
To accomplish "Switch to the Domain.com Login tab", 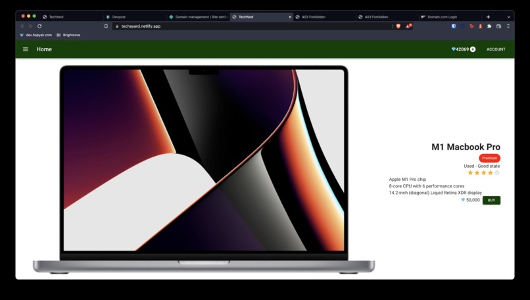I will pos(450,17).
